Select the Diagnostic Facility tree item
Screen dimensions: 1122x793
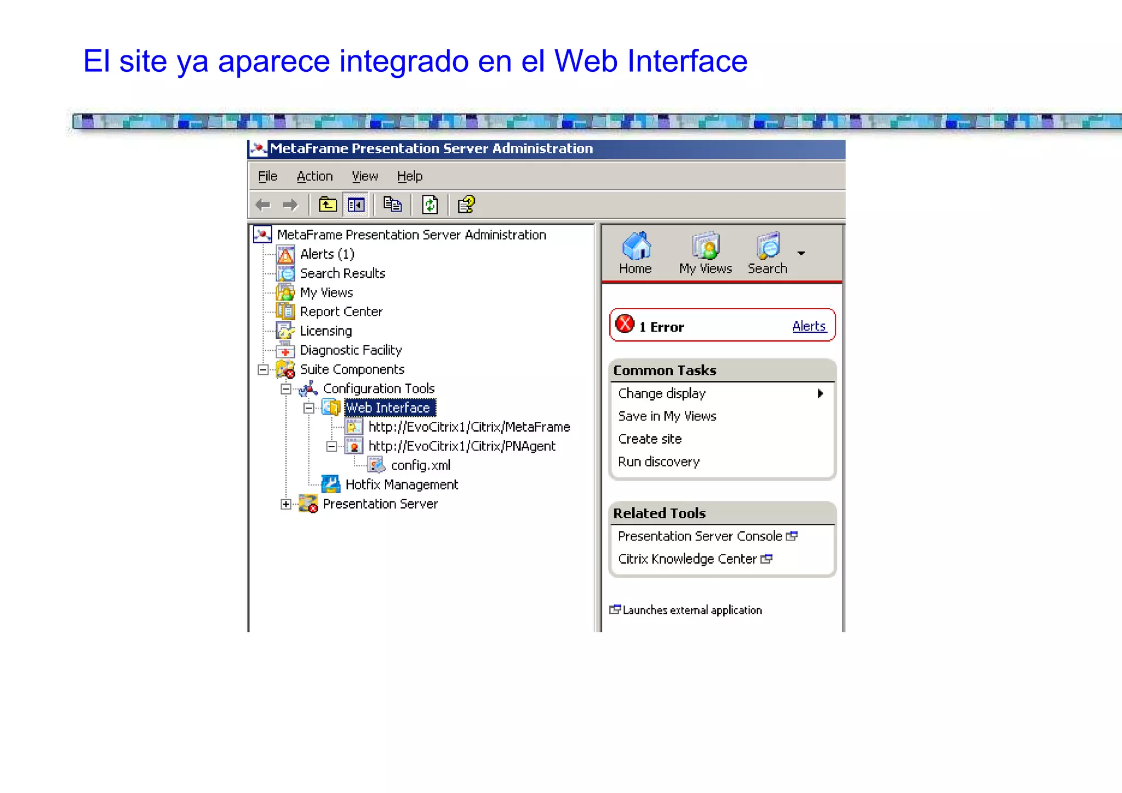coord(351,350)
